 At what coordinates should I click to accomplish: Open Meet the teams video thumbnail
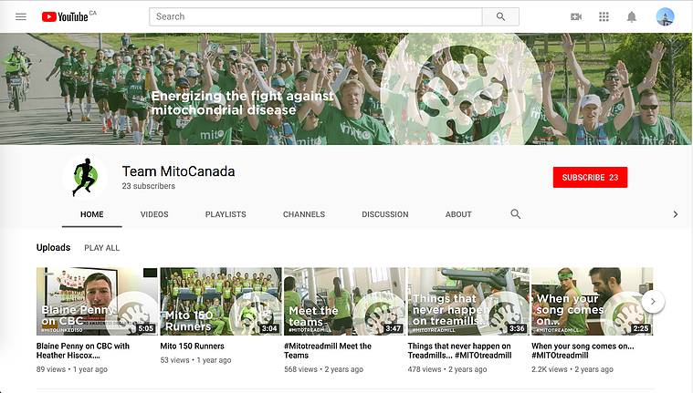(344, 302)
